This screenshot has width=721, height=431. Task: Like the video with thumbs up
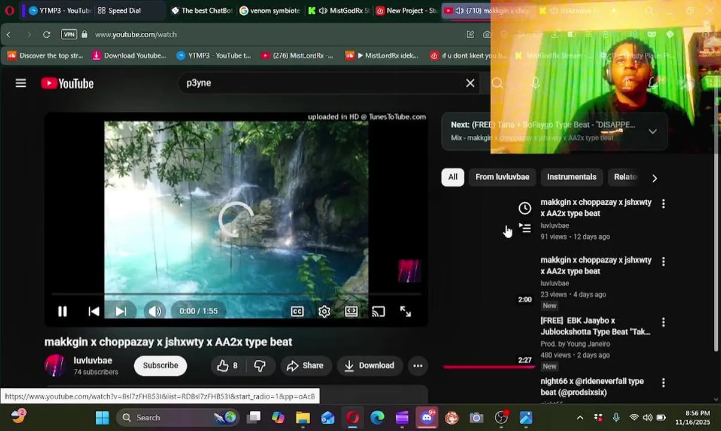click(x=228, y=366)
